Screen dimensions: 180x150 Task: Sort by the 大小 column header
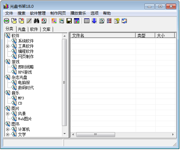pos(165,35)
